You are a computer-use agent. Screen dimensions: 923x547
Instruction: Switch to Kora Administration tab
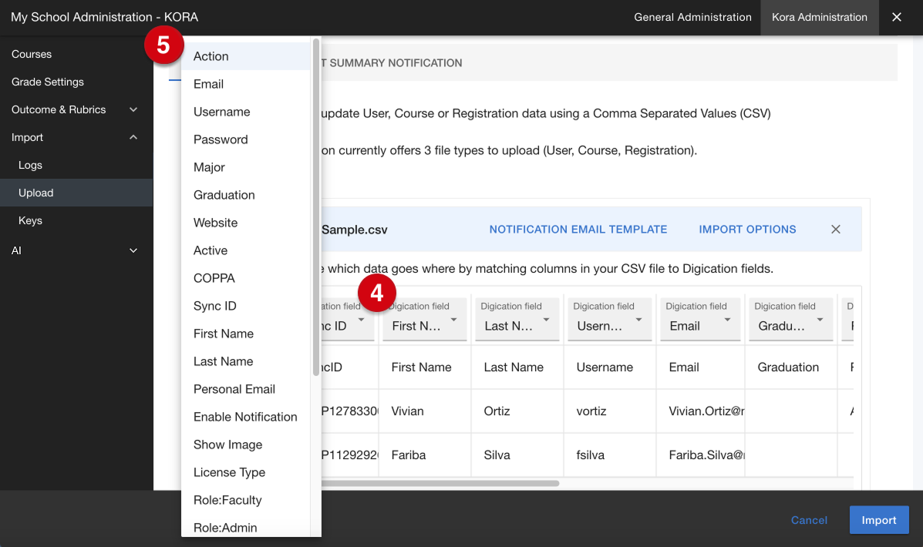820,17
